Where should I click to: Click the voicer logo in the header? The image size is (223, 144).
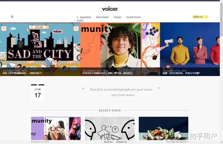click(110, 9)
